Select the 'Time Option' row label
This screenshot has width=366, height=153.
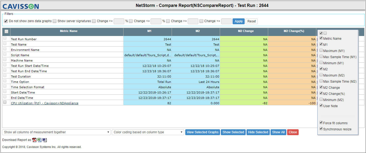coord(20,82)
